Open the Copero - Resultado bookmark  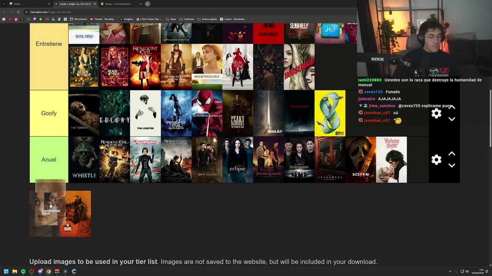coord(233,19)
